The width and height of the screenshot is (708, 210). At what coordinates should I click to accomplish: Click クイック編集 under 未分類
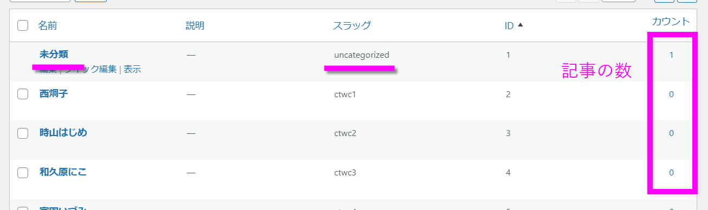point(90,69)
